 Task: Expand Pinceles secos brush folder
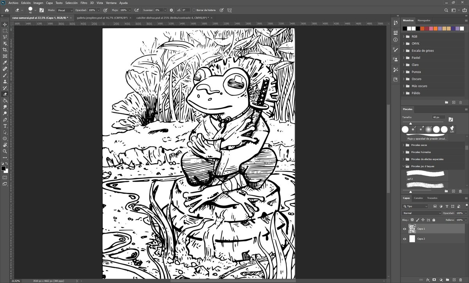click(x=404, y=145)
